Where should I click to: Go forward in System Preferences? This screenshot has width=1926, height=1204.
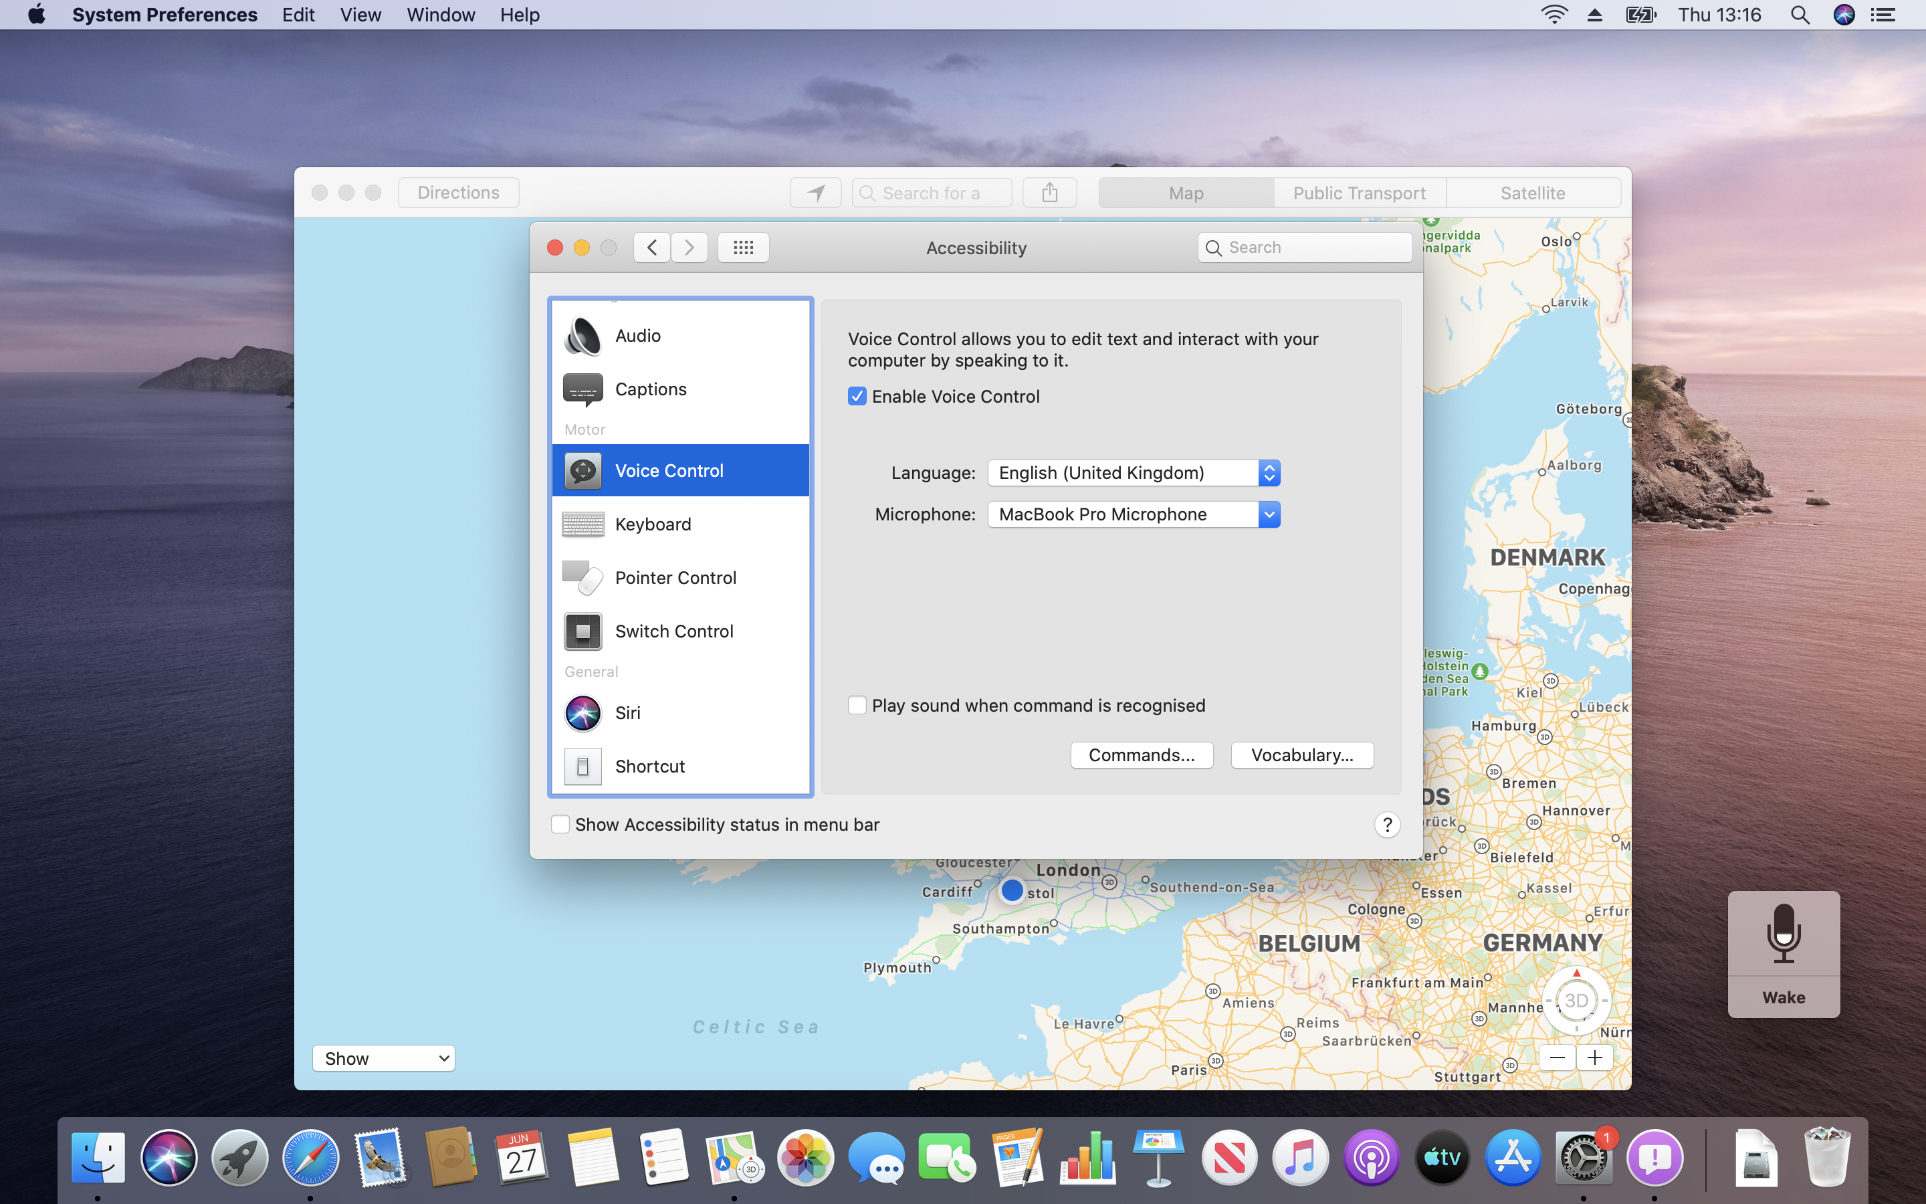[x=689, y=247]
